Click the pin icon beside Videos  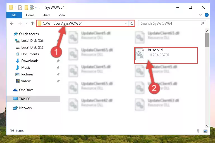(x=58, y=81)
